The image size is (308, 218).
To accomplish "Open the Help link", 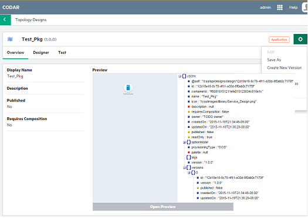I will pos(293,8).
